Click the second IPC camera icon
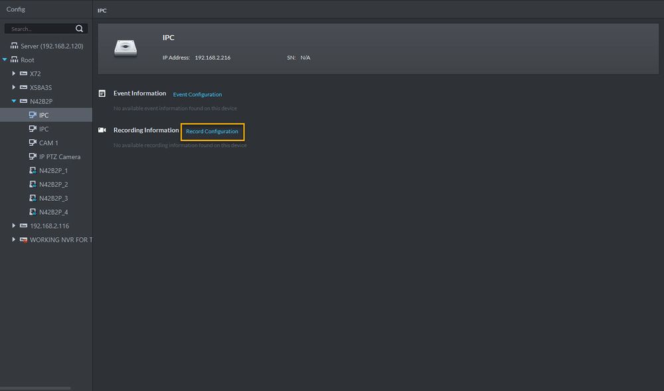Viewport: 664px width, 391px height. [33, 129]
